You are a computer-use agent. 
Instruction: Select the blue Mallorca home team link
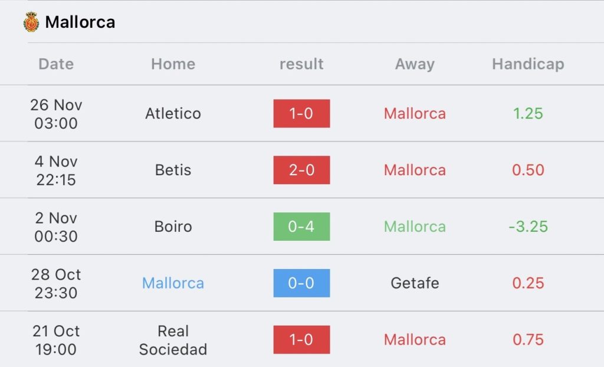click(173, 283)
